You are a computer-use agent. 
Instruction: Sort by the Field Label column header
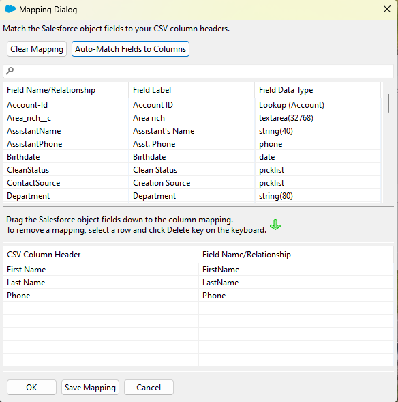192,90
